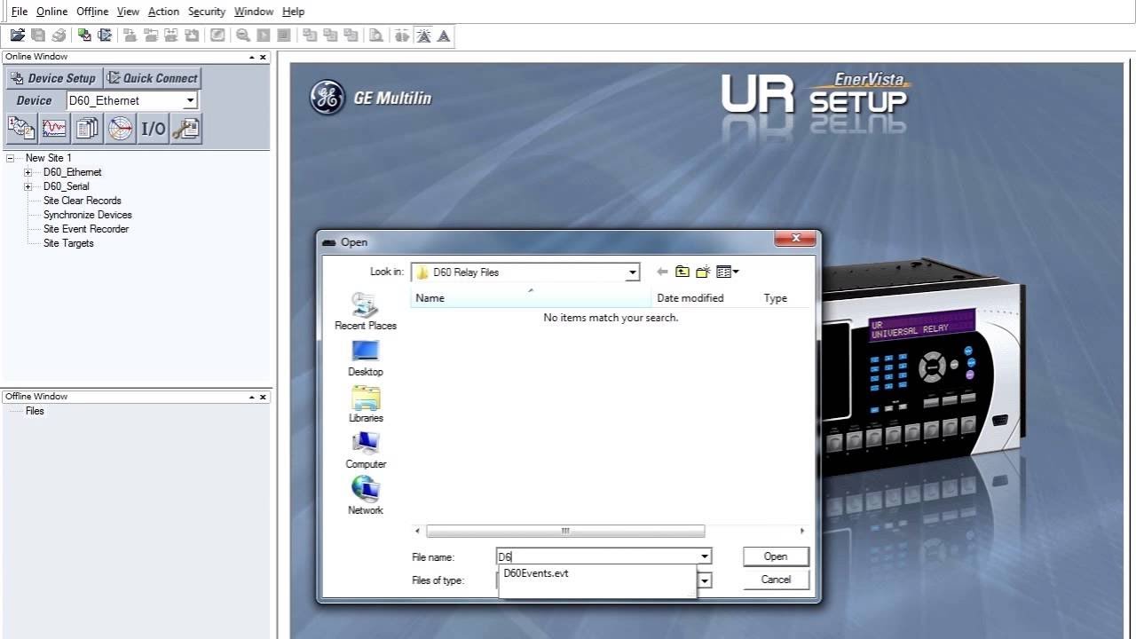Click the Cancel button in dialog
1136x639 pixels.
(776, 580)
